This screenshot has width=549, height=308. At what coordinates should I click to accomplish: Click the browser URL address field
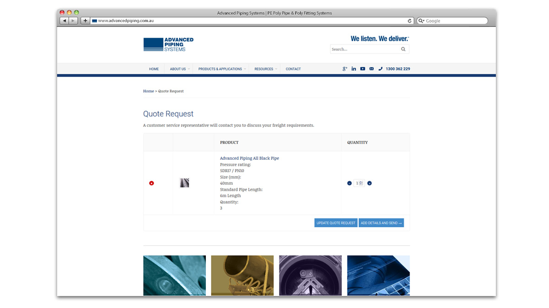pyautogui.click(x=252, y=21)
